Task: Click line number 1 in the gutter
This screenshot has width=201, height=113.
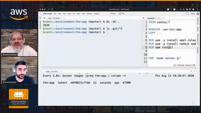Action: pos(146,22)
